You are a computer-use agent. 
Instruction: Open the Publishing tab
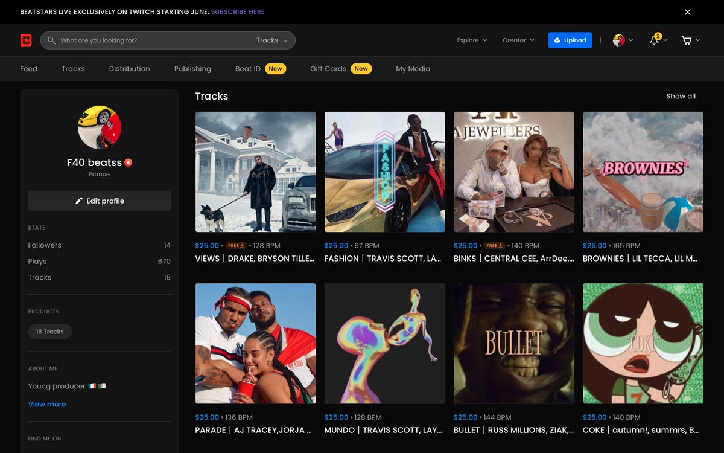coord(192,69)
